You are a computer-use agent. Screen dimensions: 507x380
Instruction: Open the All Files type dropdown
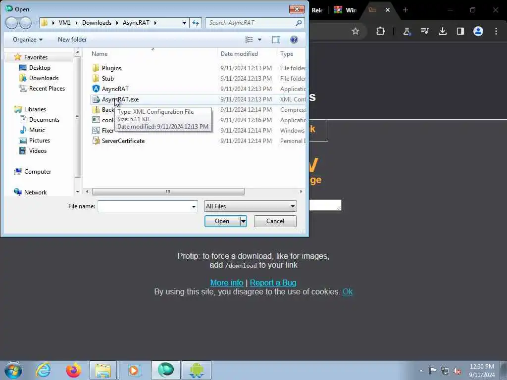250,206
